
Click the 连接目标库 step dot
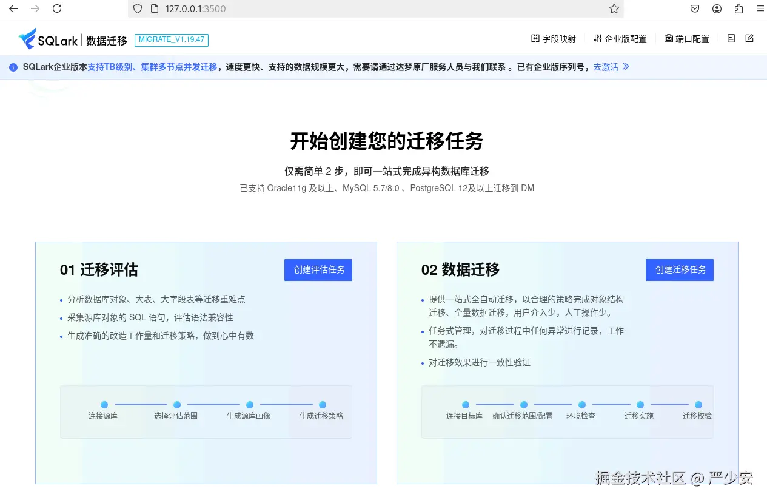(x=466, y=405)
